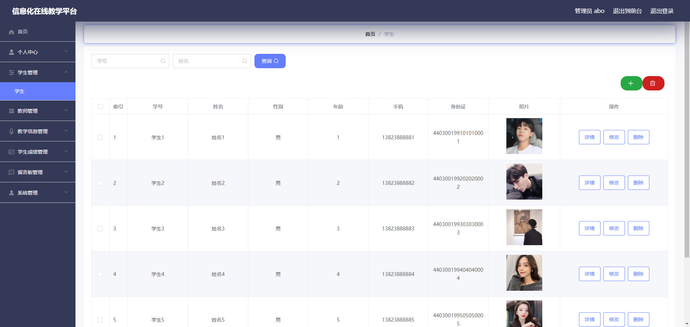Click 删除 for row 学生3

coord(638,228)
